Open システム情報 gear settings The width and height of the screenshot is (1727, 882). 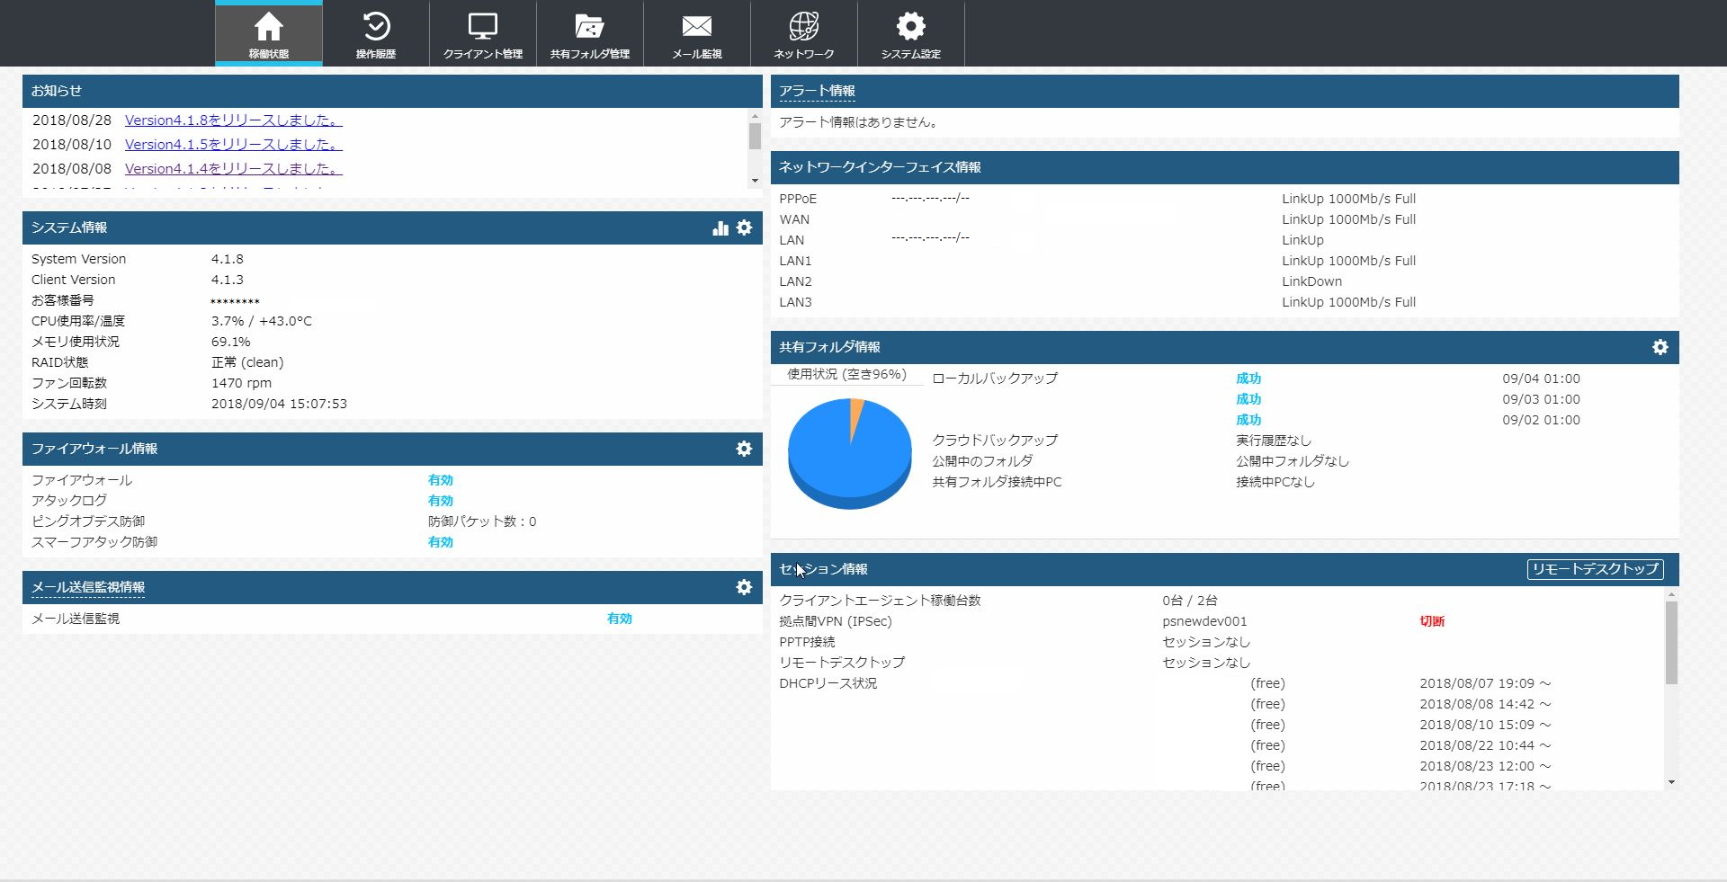pos(744,227)
